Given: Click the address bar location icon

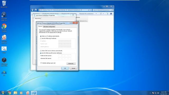Looking at the screenshot, I should click(40, 10).
